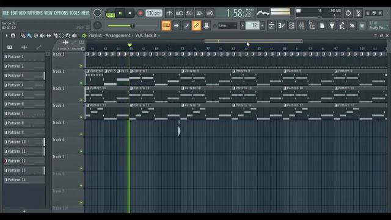
Task: Open the Line snap dropdown
Action: [x=227, y=26]
